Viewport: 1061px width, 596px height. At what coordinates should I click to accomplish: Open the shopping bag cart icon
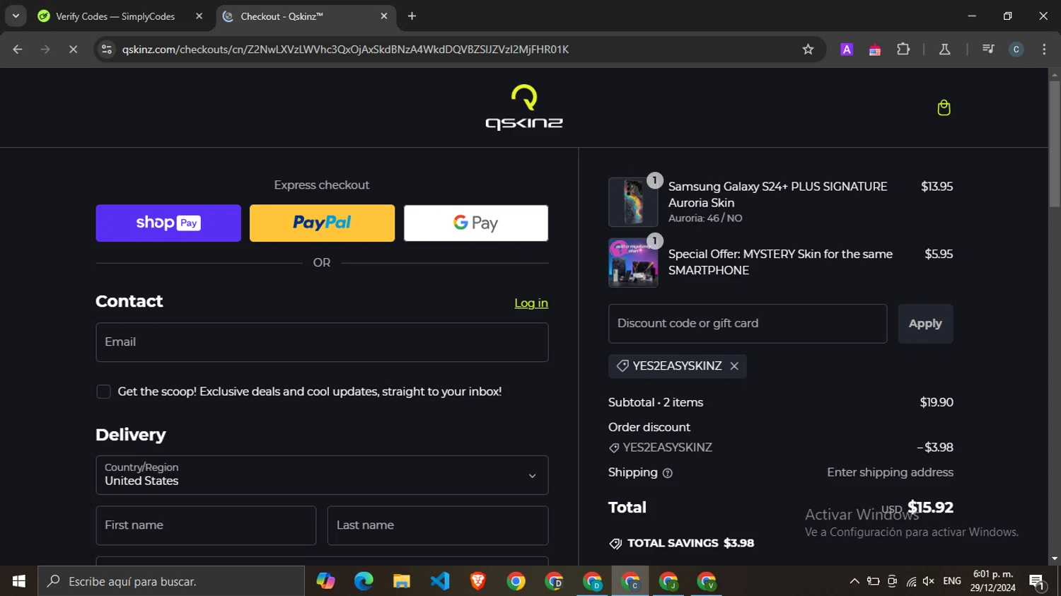point(944,107)
